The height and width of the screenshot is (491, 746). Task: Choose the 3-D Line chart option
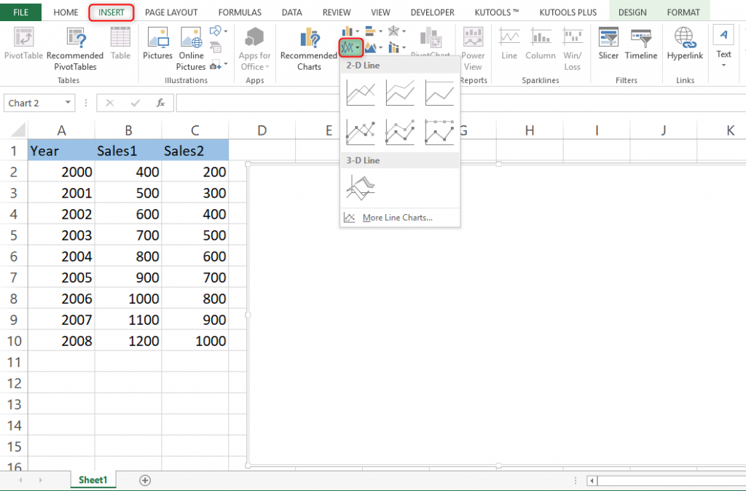[360, 186]
